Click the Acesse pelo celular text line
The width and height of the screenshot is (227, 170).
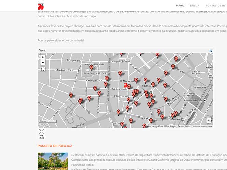(x=61, y=40)
